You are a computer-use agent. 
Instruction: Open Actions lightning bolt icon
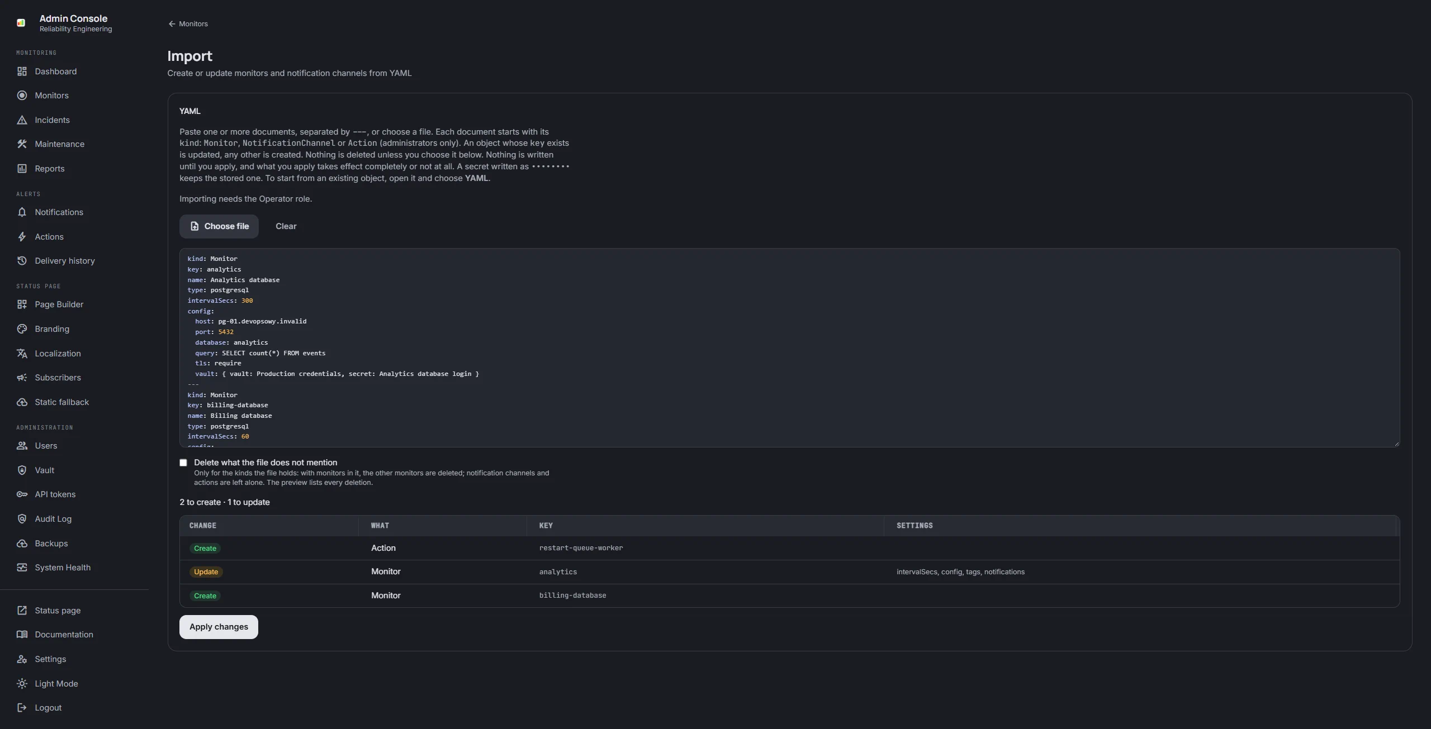(22, 237)
